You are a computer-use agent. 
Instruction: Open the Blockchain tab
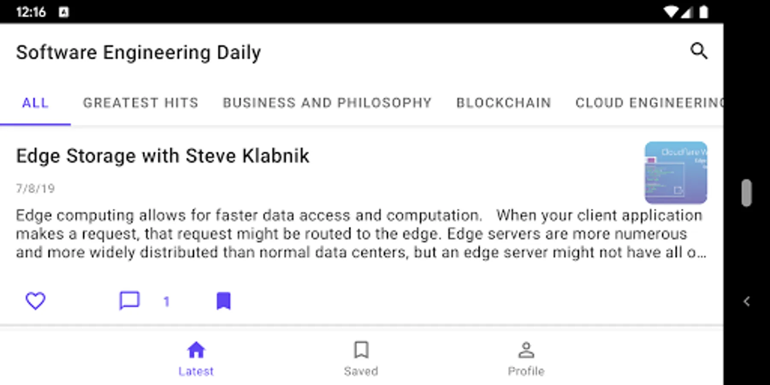[503, 103]
